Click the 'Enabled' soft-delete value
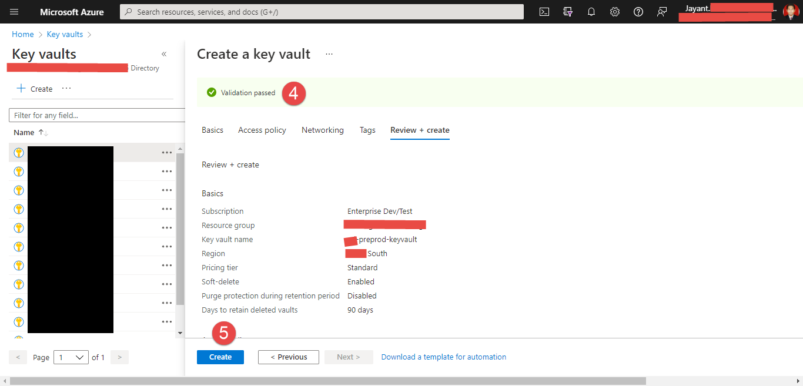The image size is (803, 386). tap(361, 282)
